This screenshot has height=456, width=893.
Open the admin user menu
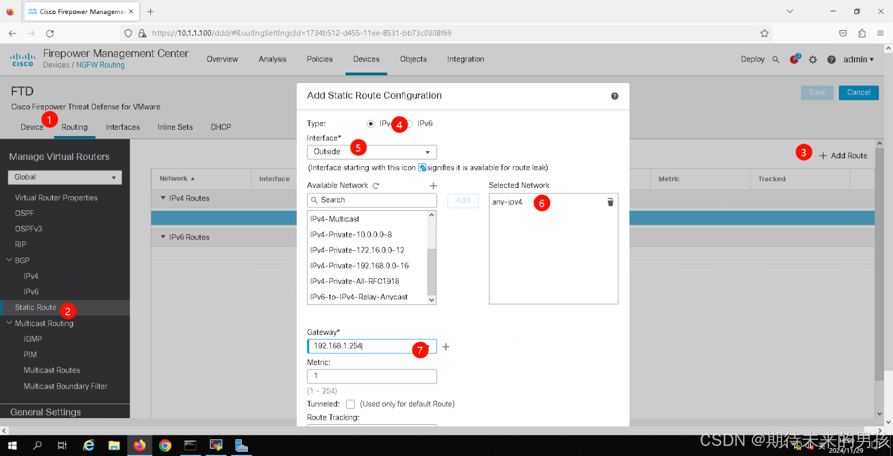tap(858, 60)
